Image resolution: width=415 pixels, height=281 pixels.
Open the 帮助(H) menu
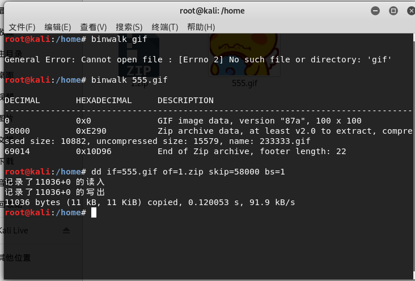201,27
